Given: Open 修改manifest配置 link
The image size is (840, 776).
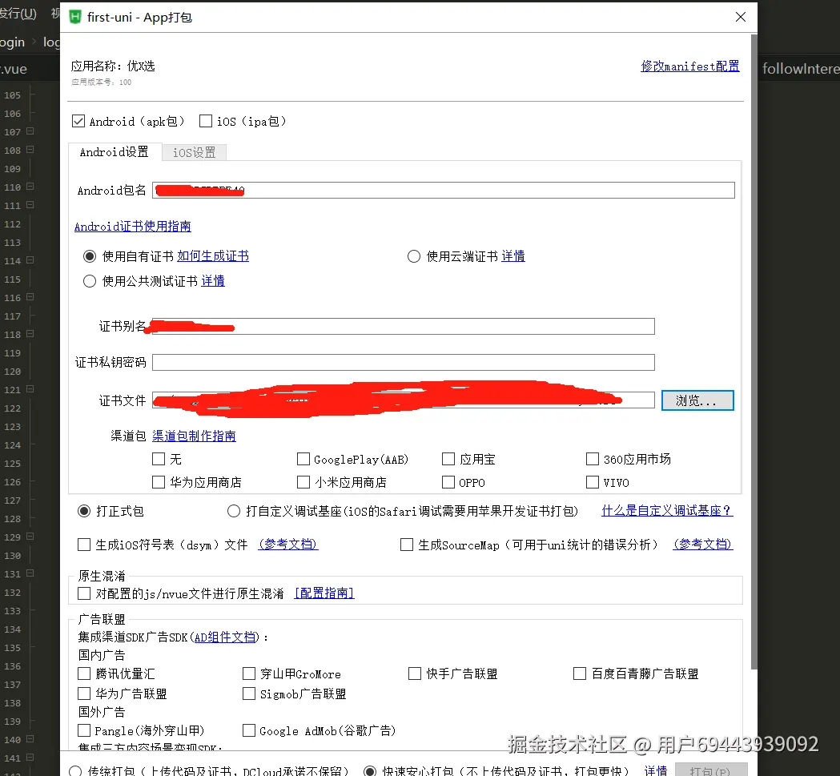Looking at the screenshot, I should pyautogui.click(x=690, y=66).
